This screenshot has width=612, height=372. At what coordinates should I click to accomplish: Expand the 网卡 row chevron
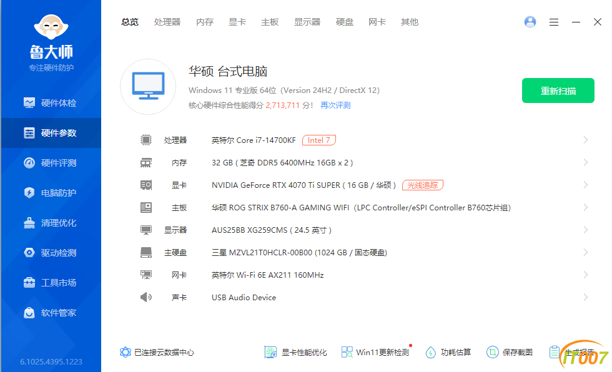click(586, 275)
